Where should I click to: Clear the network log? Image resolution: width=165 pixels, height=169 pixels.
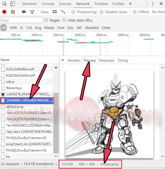(13, 12)
